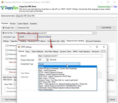
Task: Open the Help link
Action: click(115, 6)
